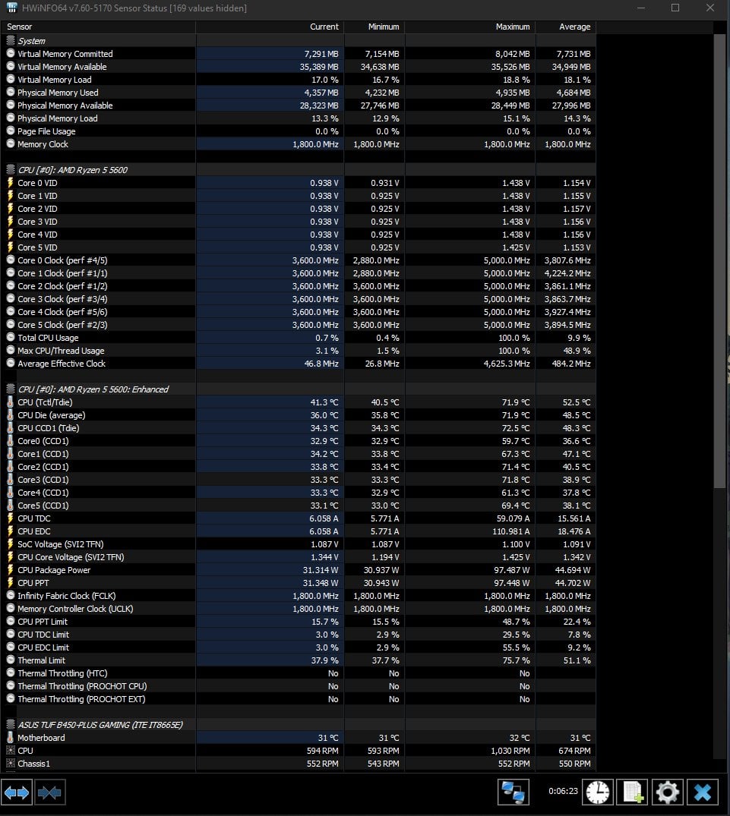The height and width of the screenshot is (816, 730).
Task: Click the Memory Clock round sensor icon
Action: (x=10, y=144)
